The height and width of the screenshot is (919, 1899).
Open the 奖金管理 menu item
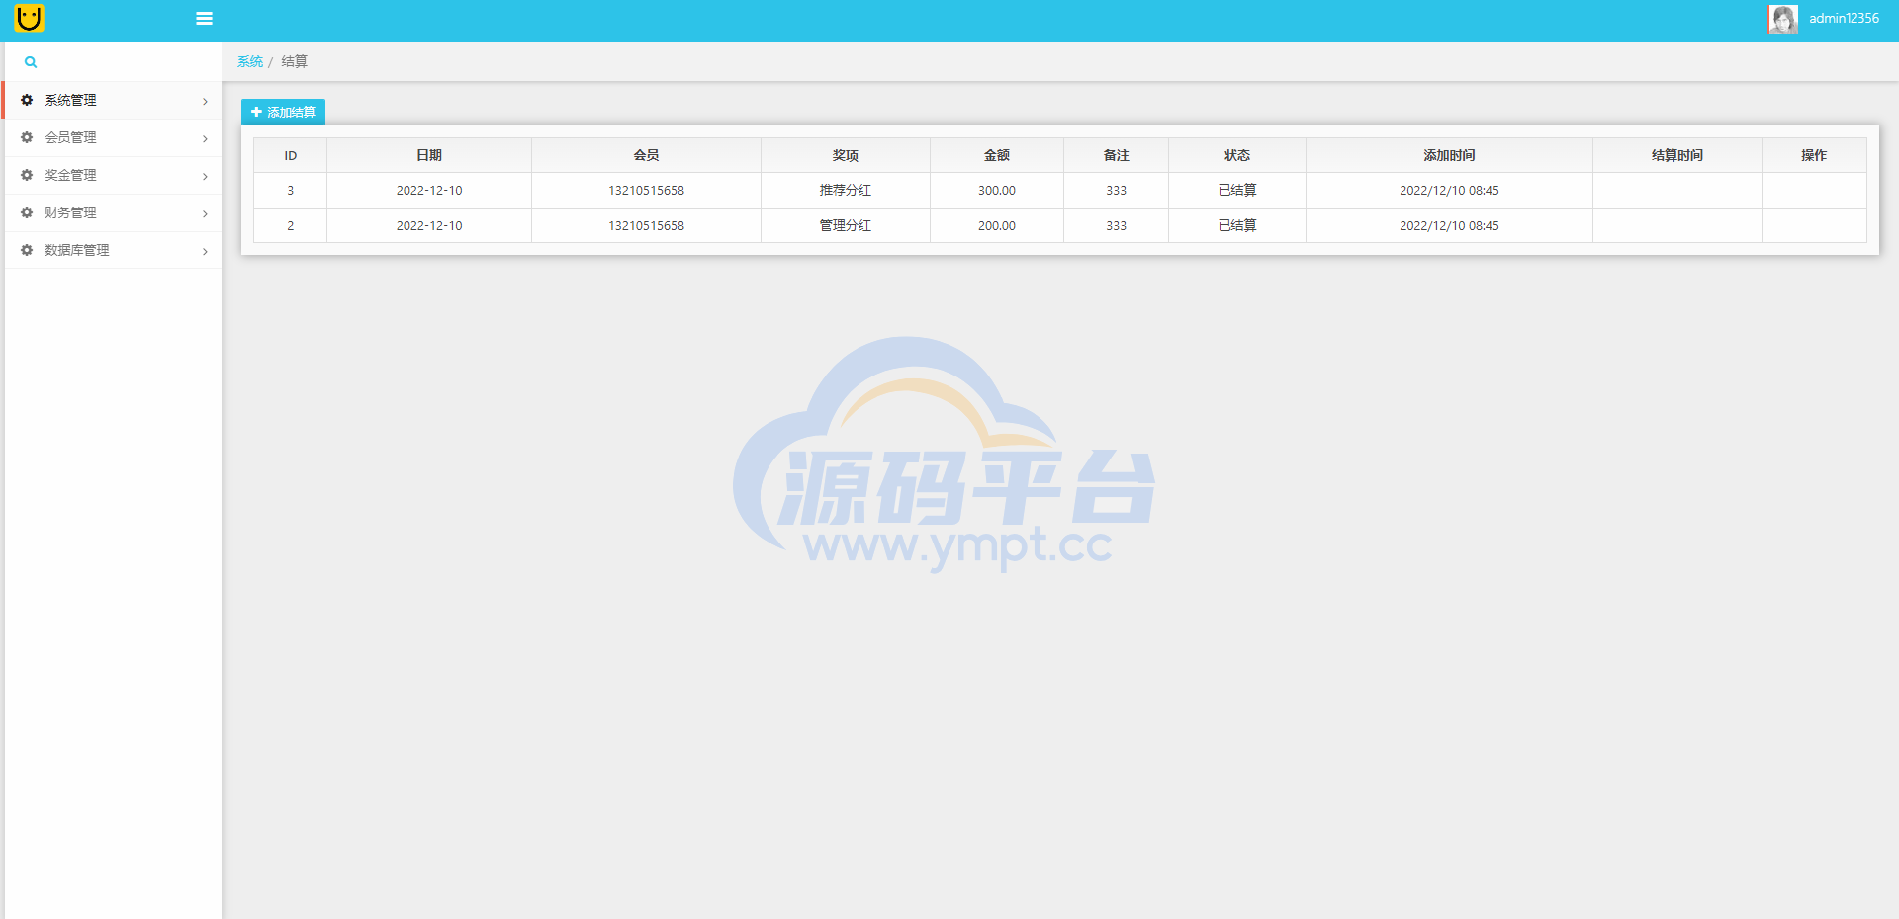pos(70,175)
